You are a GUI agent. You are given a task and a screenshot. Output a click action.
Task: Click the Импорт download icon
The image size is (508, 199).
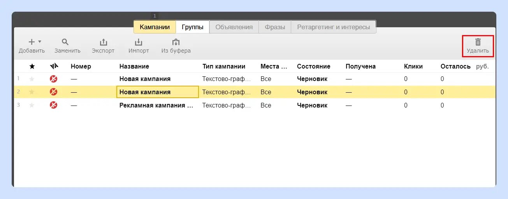[x=139, y=42]
